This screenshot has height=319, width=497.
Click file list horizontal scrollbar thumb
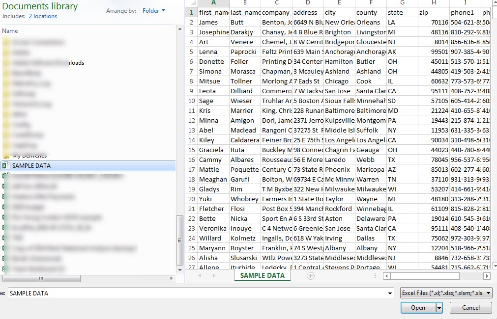(x=41, y=278)
